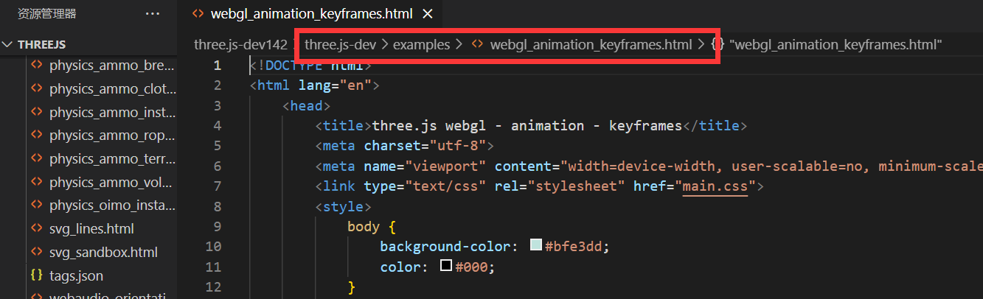Viewport: 983px width, 299px height.
Task: Click the JSON braces icon for tags.json
Action: click(36, 276)
